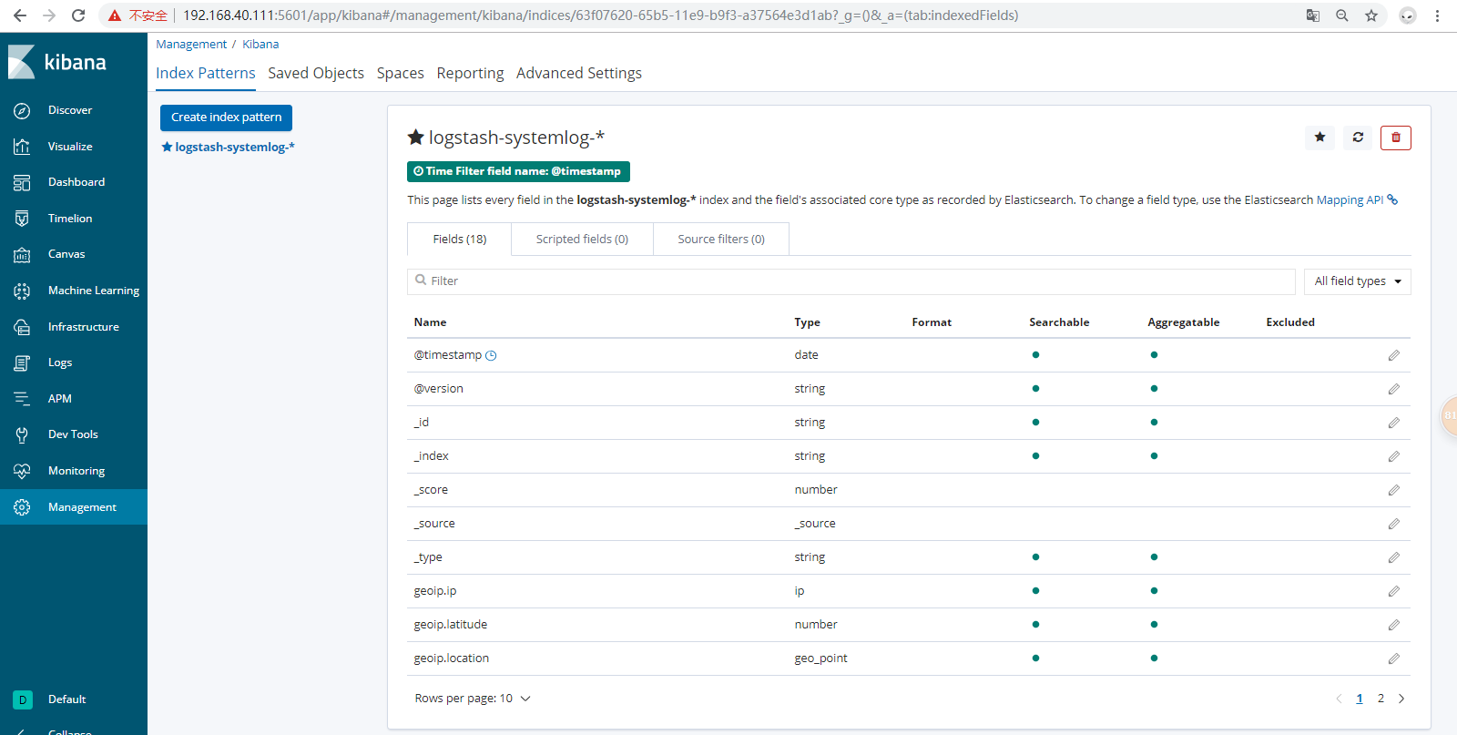Sort by Name column header

click(430, 322)
